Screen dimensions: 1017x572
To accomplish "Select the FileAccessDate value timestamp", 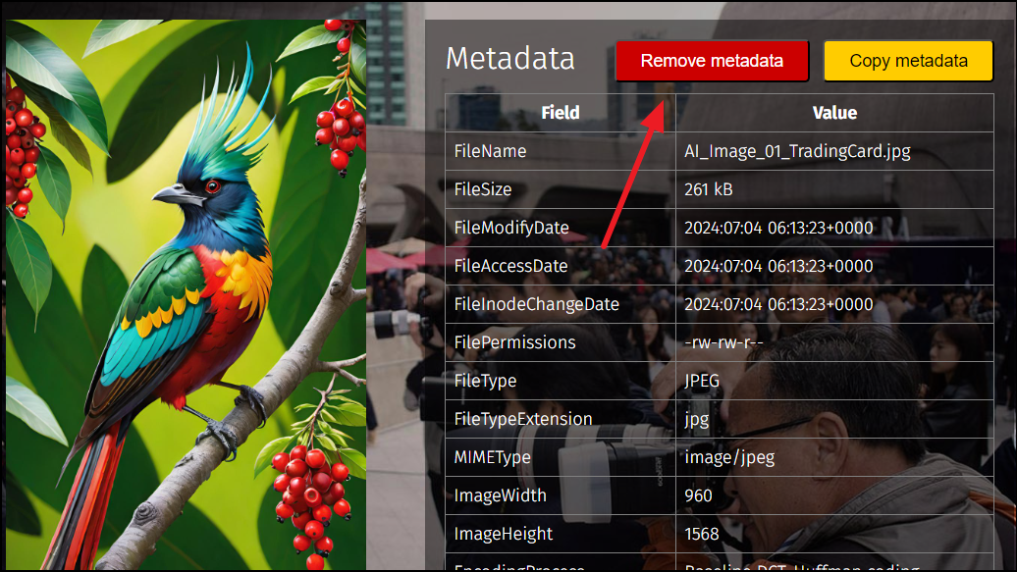I will click(x=778, y=266).
